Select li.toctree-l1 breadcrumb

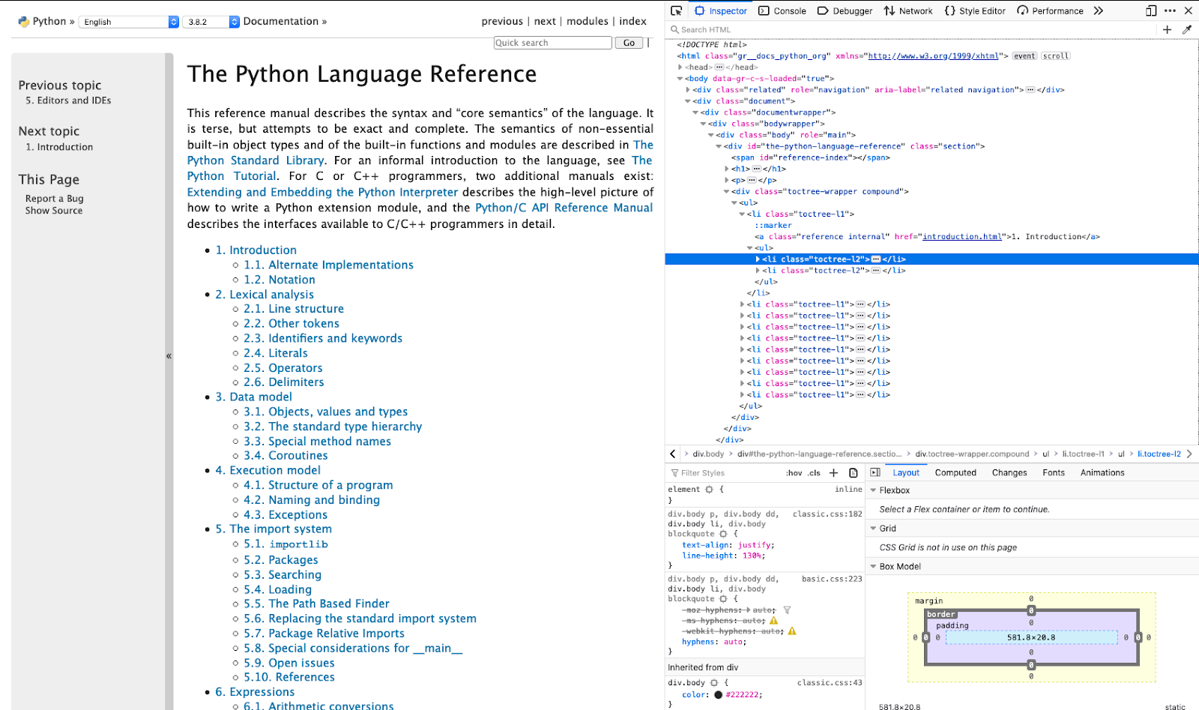[x=1083, y=454]
